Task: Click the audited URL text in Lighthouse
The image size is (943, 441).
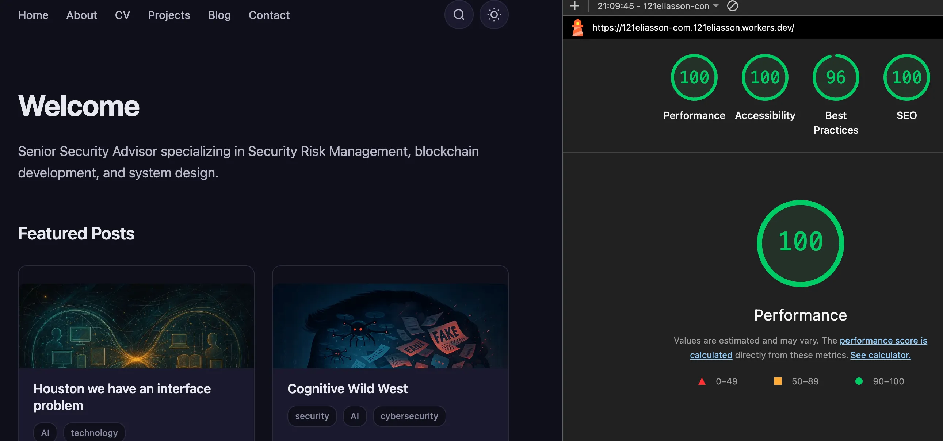Action: click(x=693, y=27)
